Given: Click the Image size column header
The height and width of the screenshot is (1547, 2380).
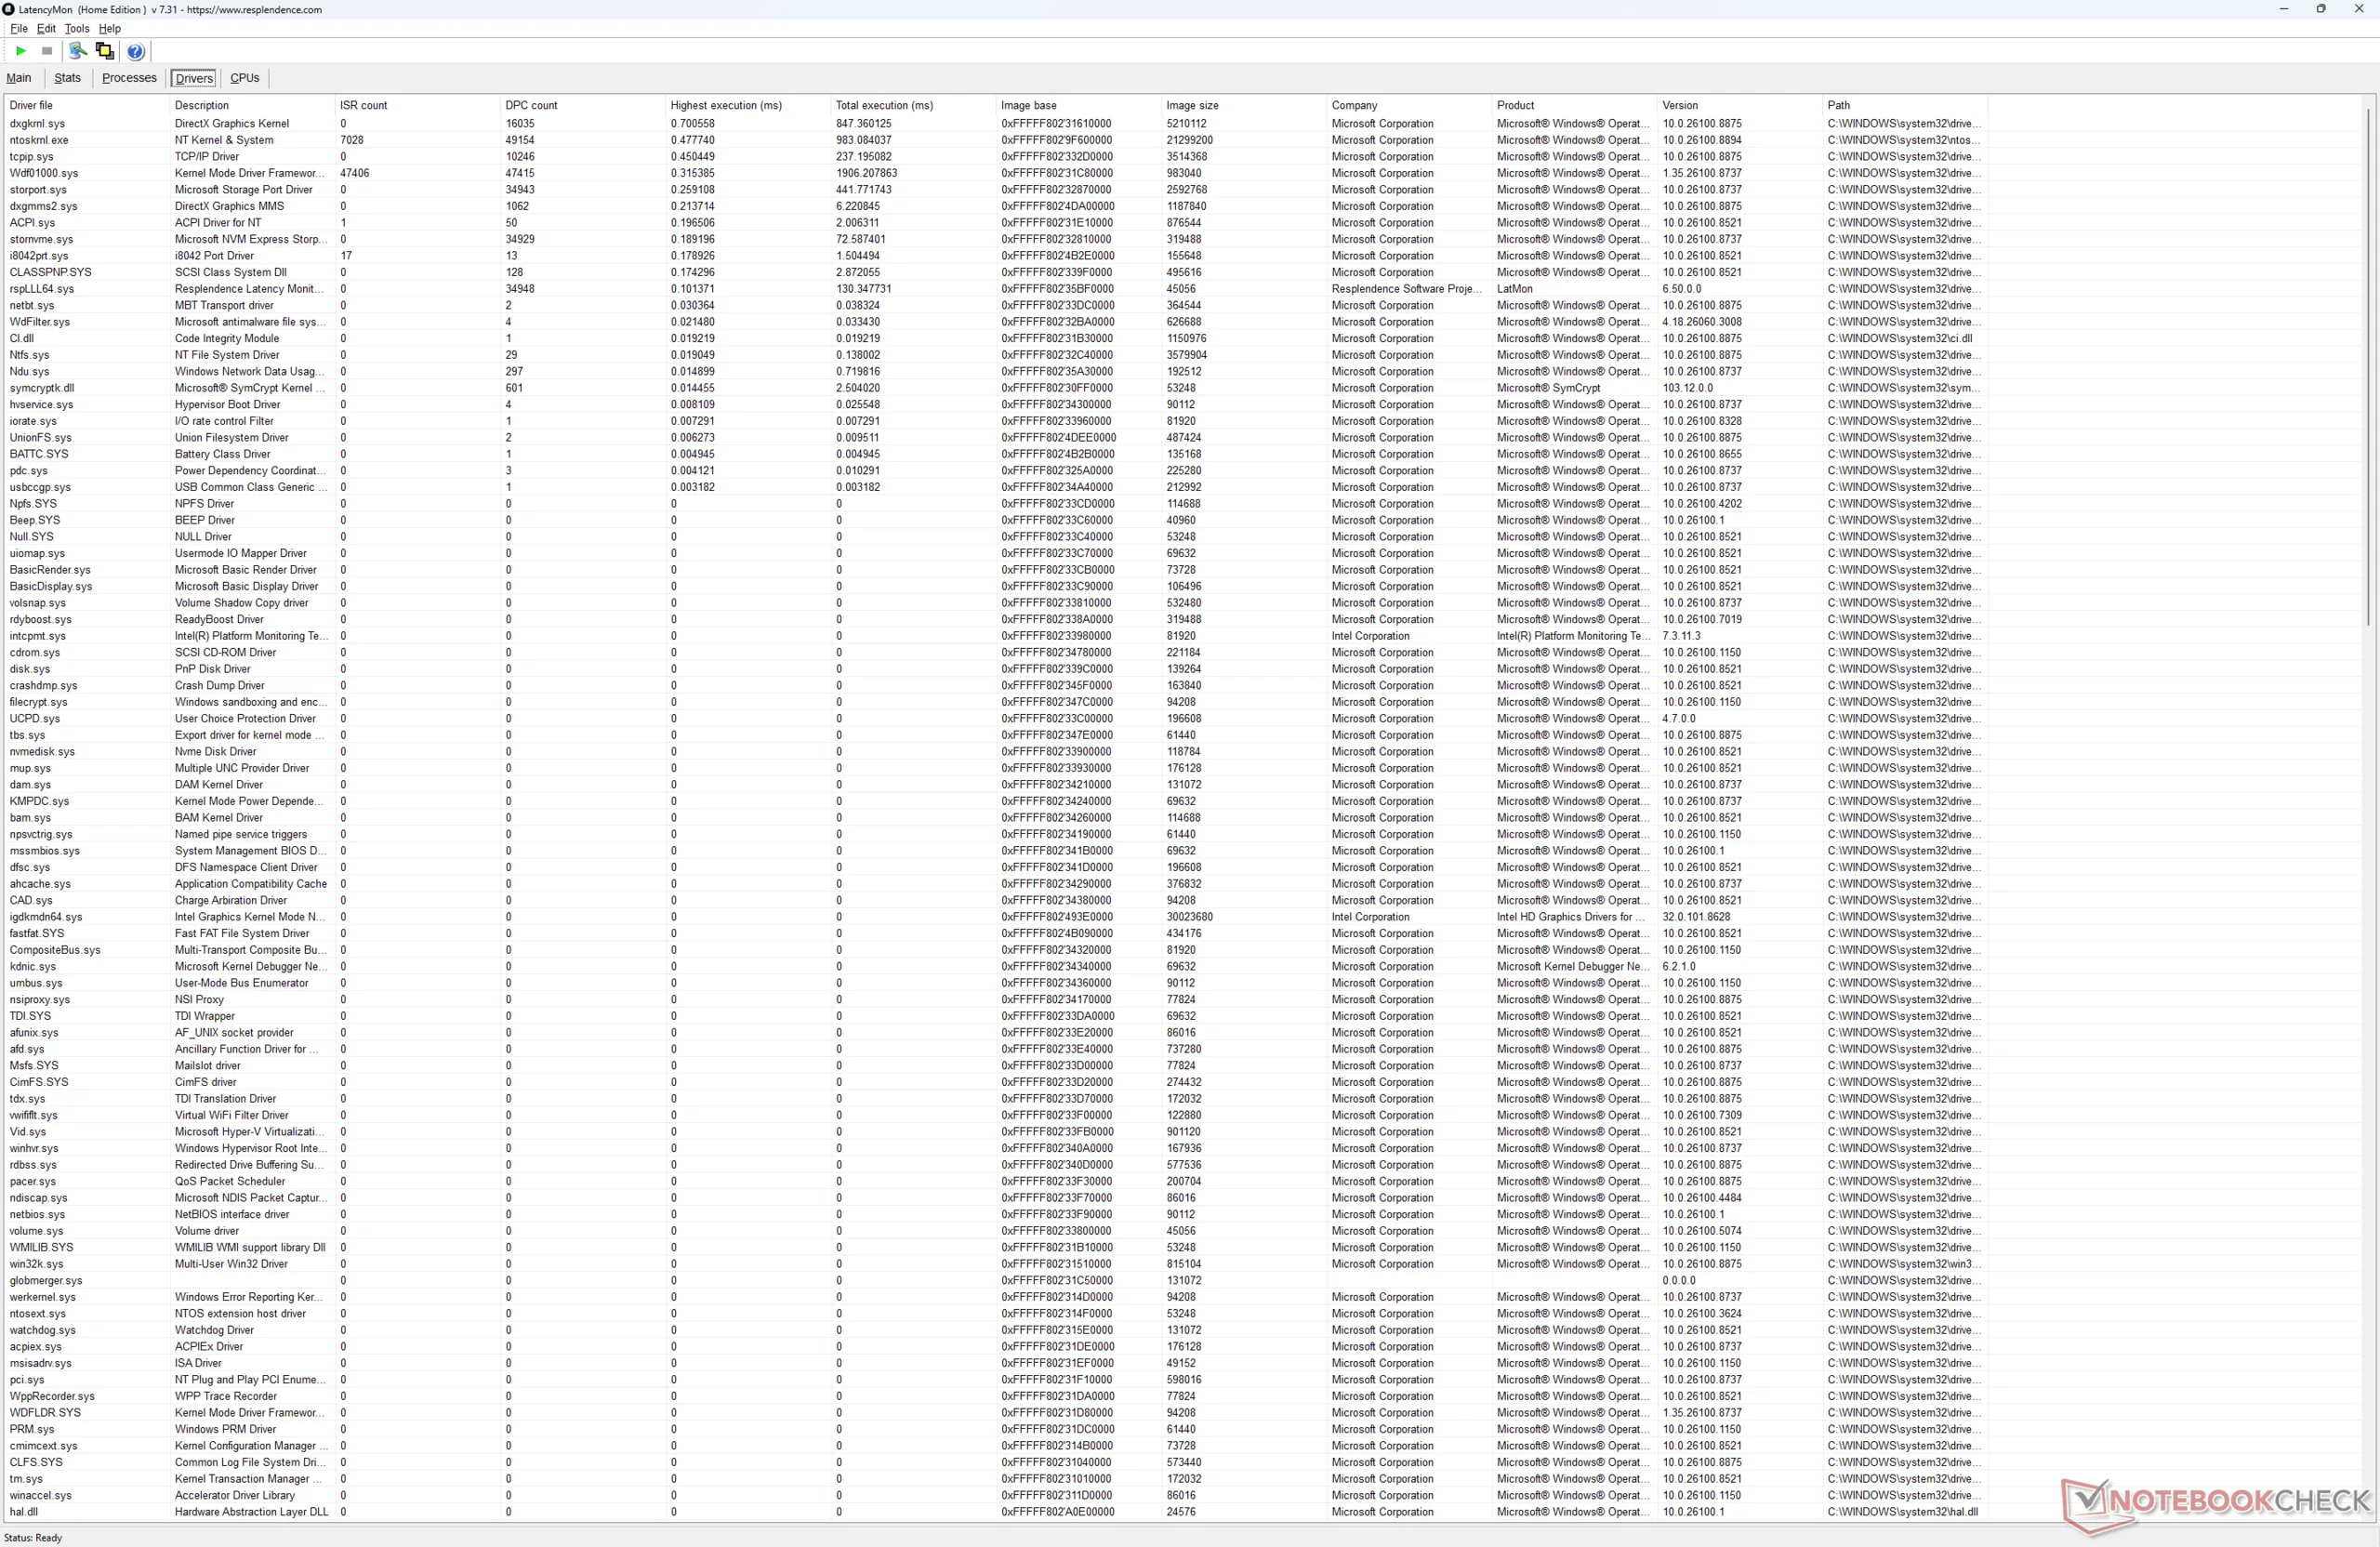Looking at the screenshot, I should (1244, 105).
